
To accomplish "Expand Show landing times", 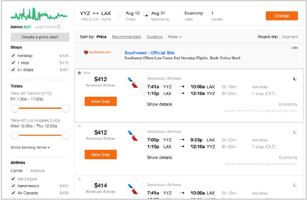I will [30, 148].
